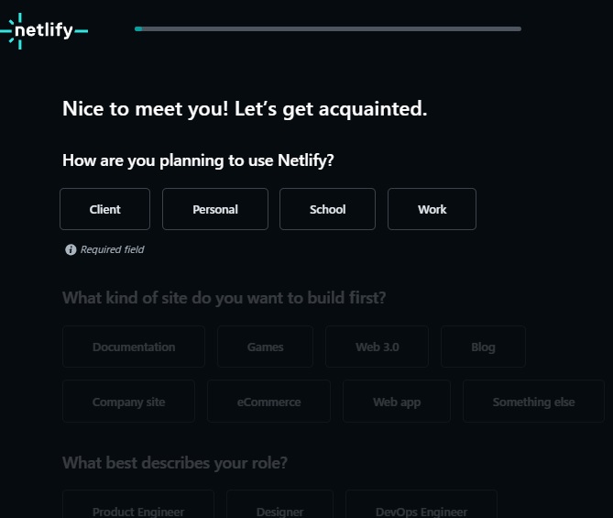613x518 pixels.
Task: Pick Web 3.0 site type
Action: (378, 347)
